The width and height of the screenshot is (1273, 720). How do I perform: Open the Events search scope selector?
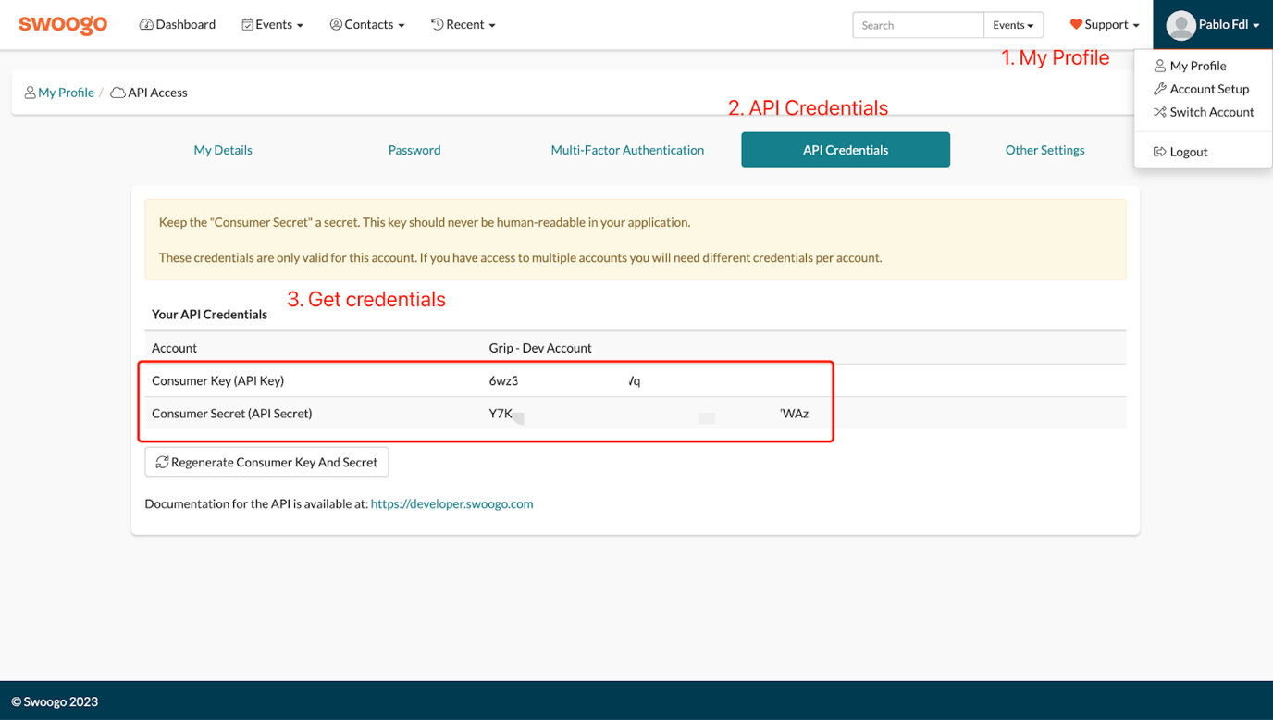tap(1014, 24)
